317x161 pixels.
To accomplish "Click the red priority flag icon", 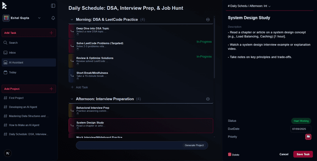I will click(x=308, y=137).
